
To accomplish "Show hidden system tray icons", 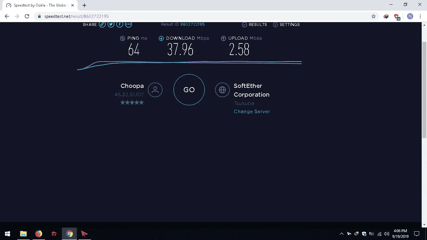I will [x=342, y=234].
